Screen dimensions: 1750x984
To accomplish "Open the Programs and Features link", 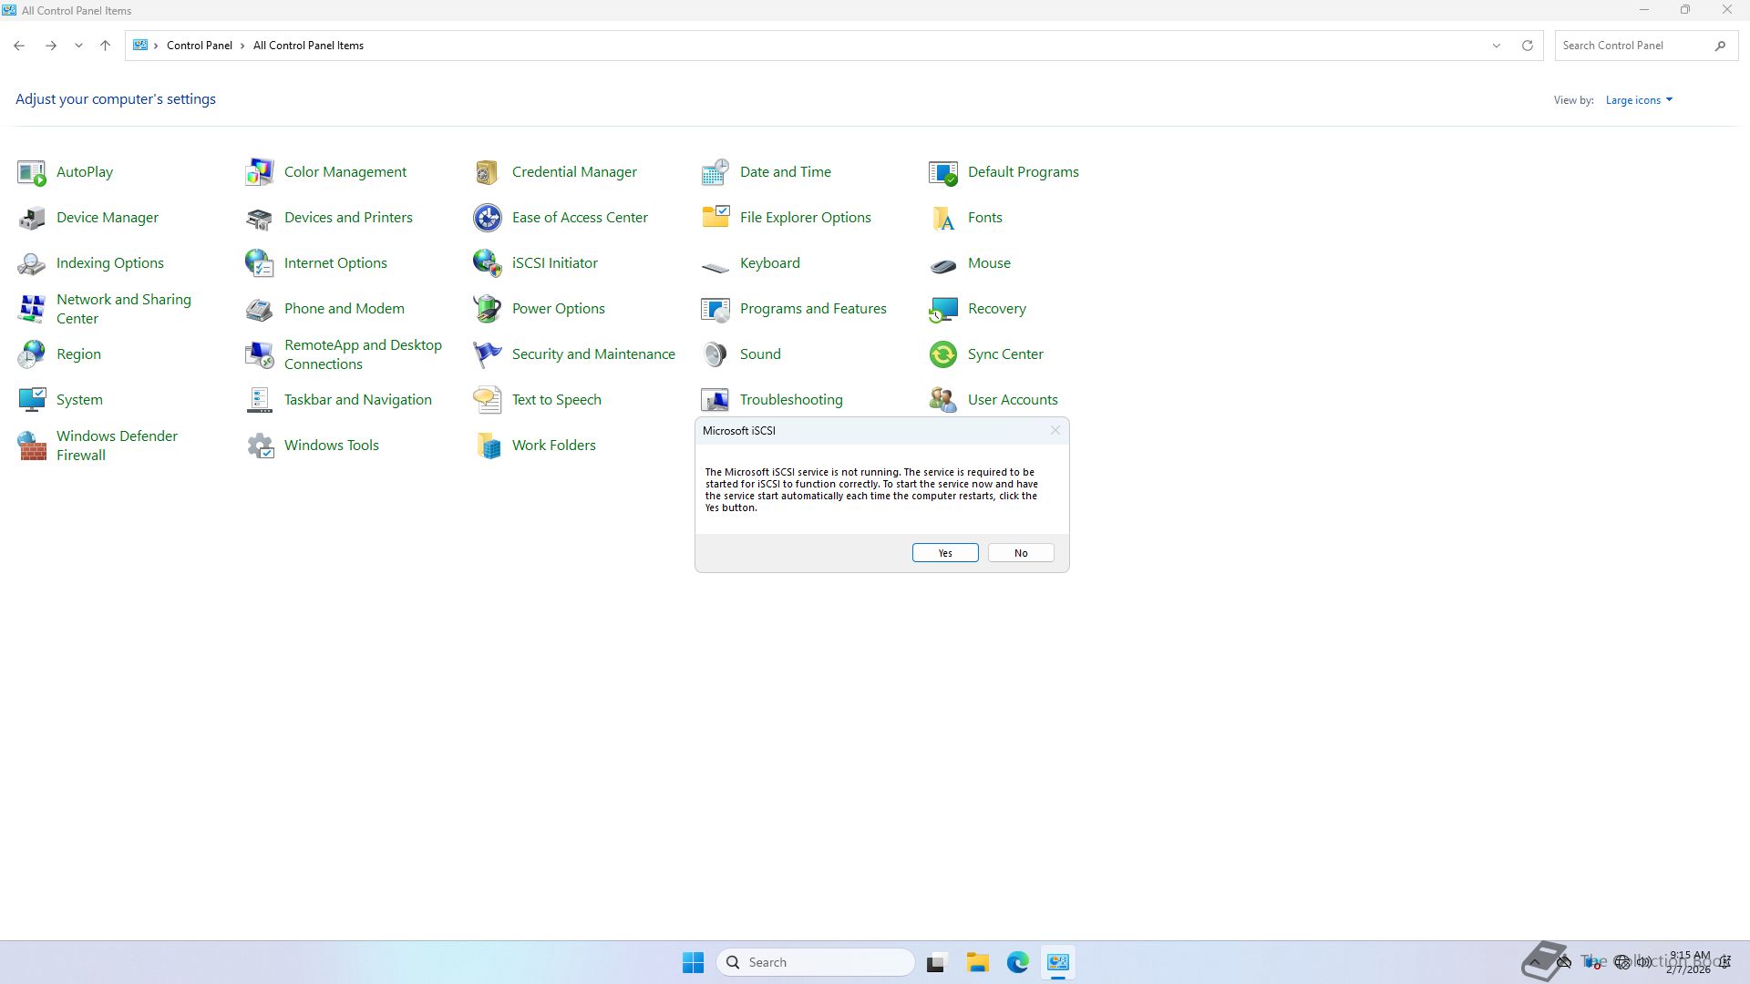I will (812, 309).
